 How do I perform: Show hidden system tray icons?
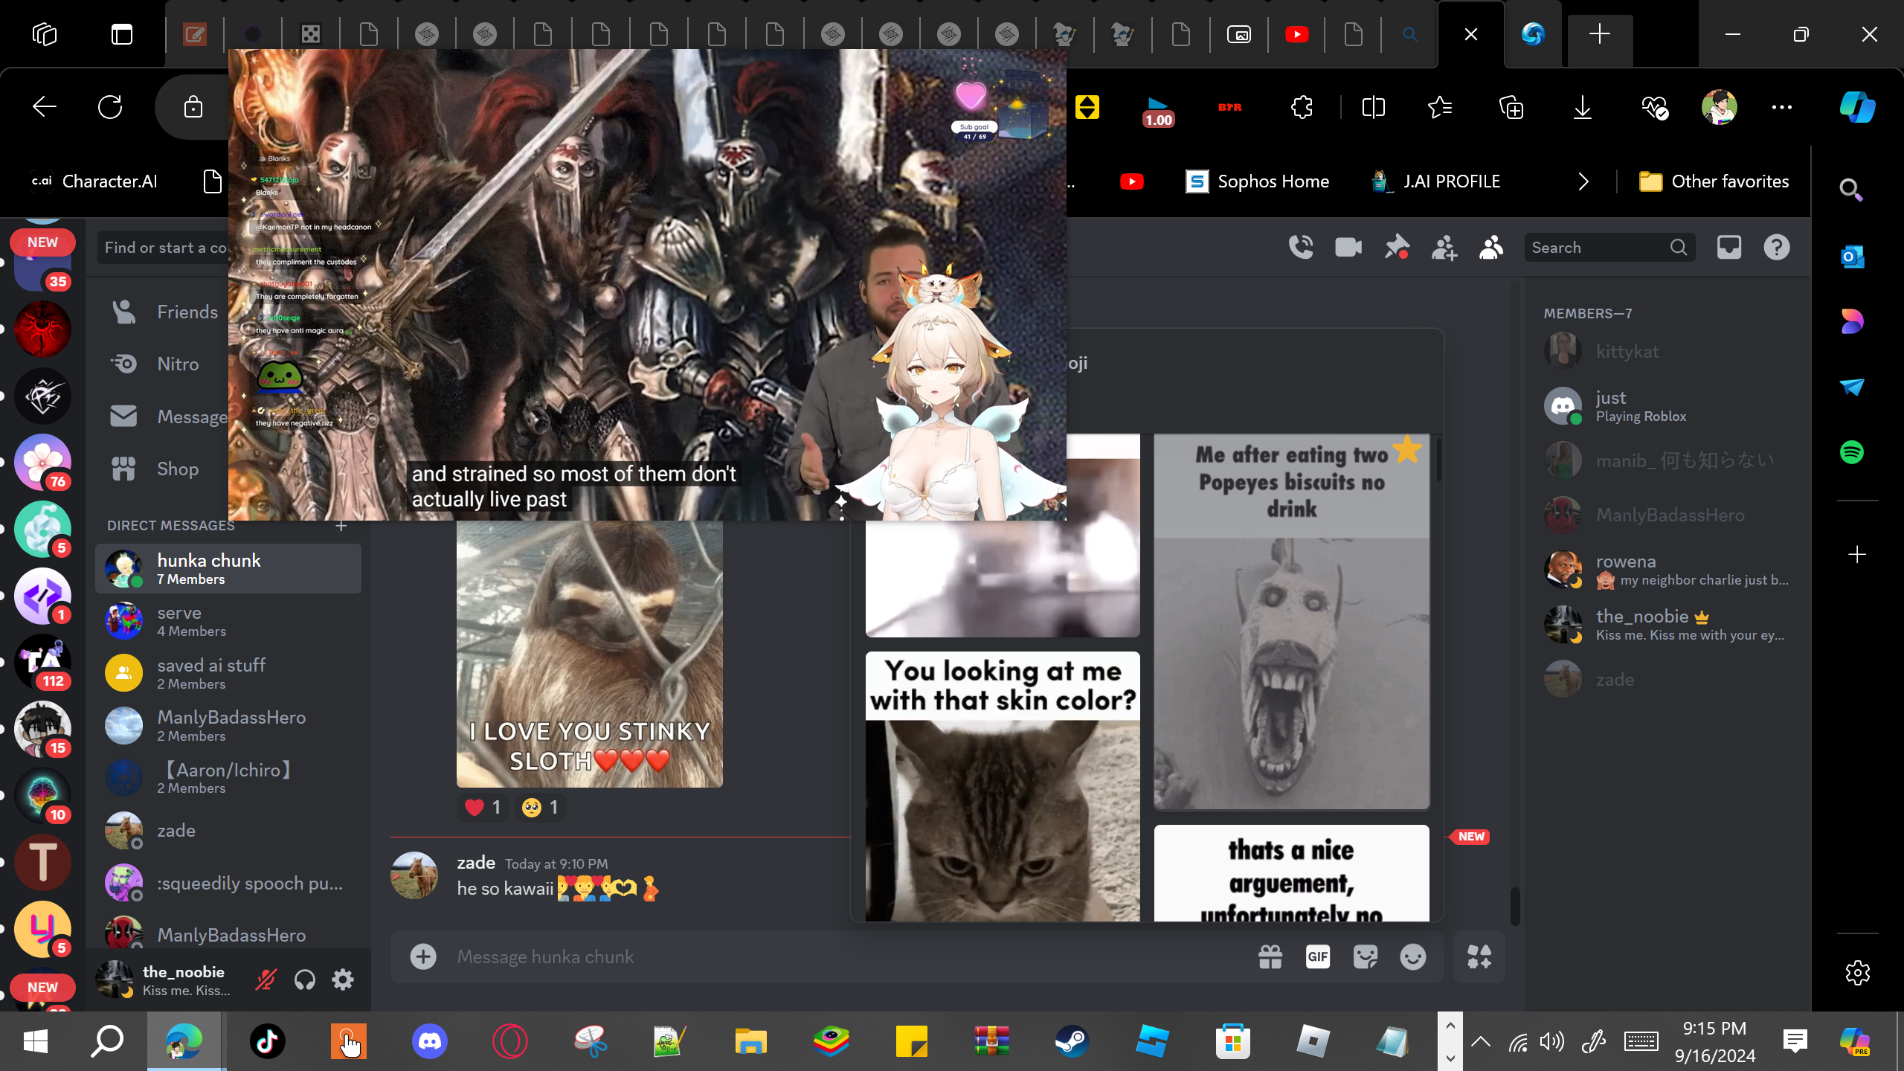(1481, 1041)
